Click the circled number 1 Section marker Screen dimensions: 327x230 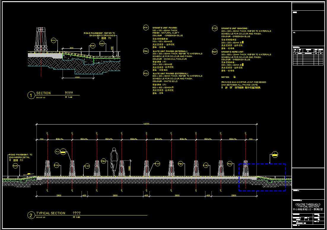click(31, 95)
